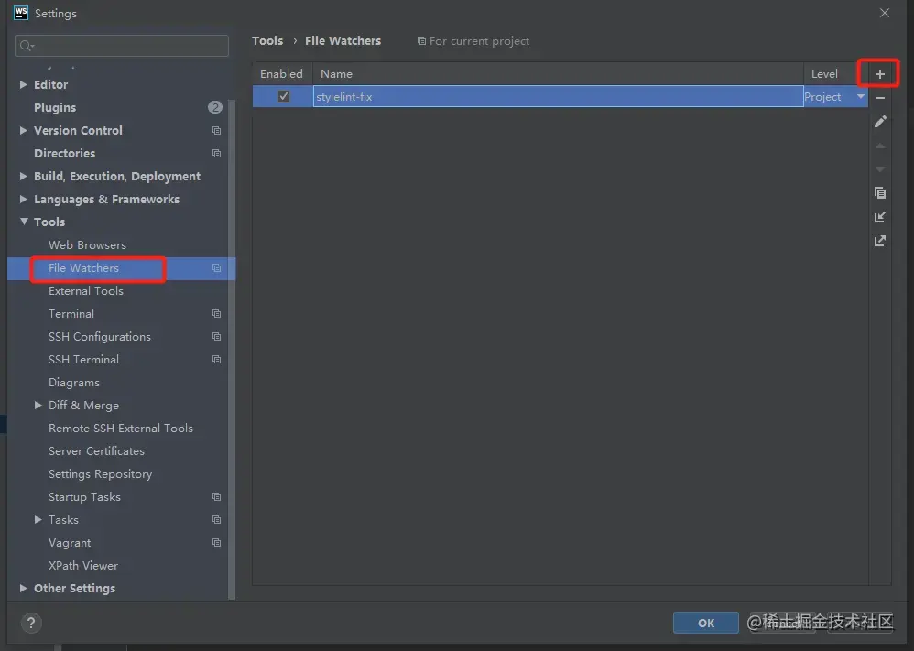Viewport: 914px width, 651px height.
Task: Click the Plugins update count badge
Action: click(x=215, y=107)
